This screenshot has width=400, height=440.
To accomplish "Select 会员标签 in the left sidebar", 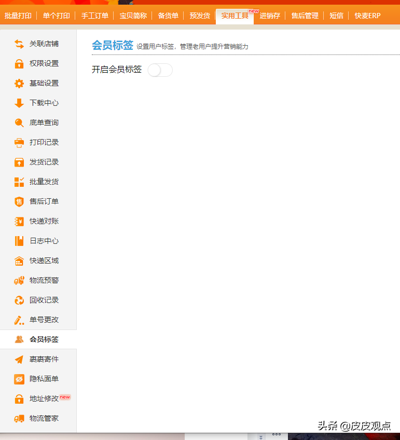I will (44, 340).
